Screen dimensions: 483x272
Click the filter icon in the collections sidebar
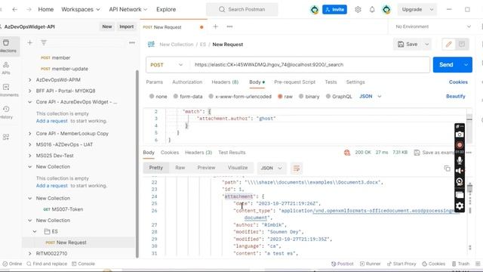click(x=44, y=42)
